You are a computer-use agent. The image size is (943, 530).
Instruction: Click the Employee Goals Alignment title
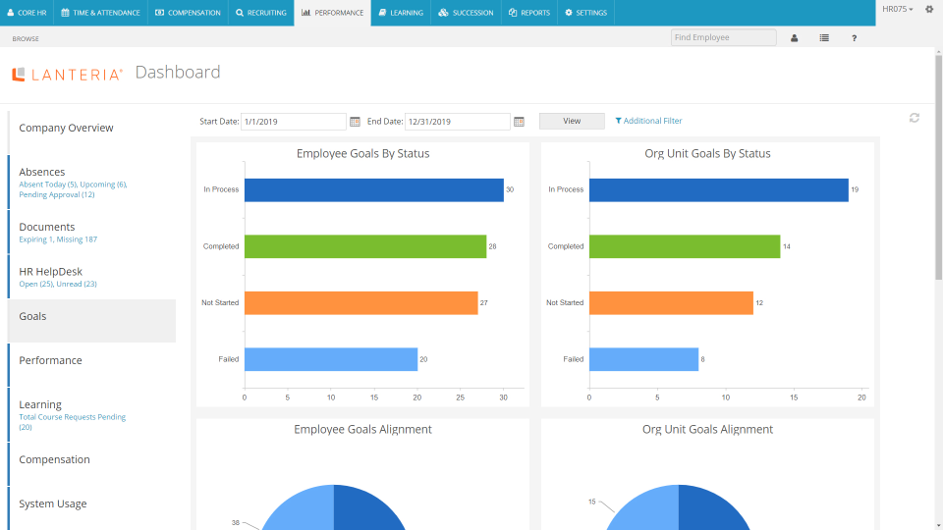(363, 430)
